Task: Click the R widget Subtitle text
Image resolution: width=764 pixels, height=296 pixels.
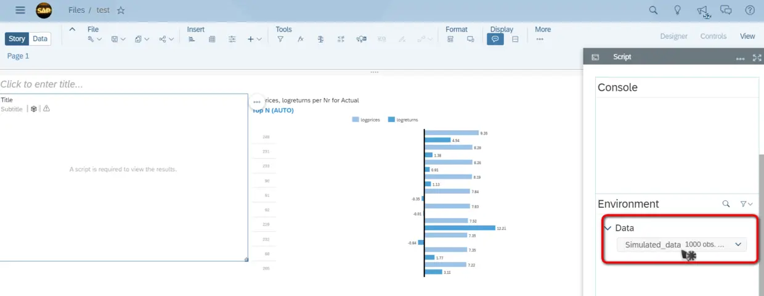Action: (12, 109)
